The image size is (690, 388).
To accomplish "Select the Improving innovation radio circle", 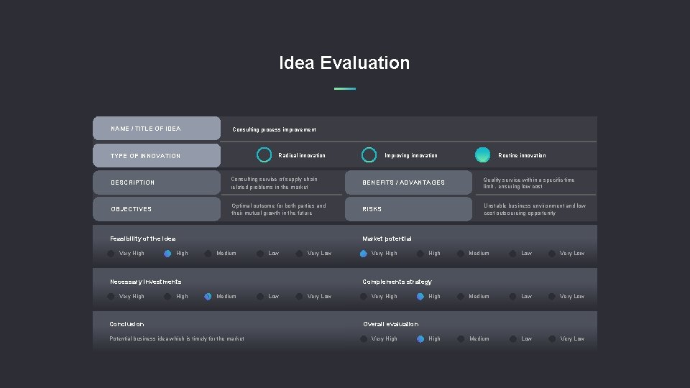I will click(369, 155).
